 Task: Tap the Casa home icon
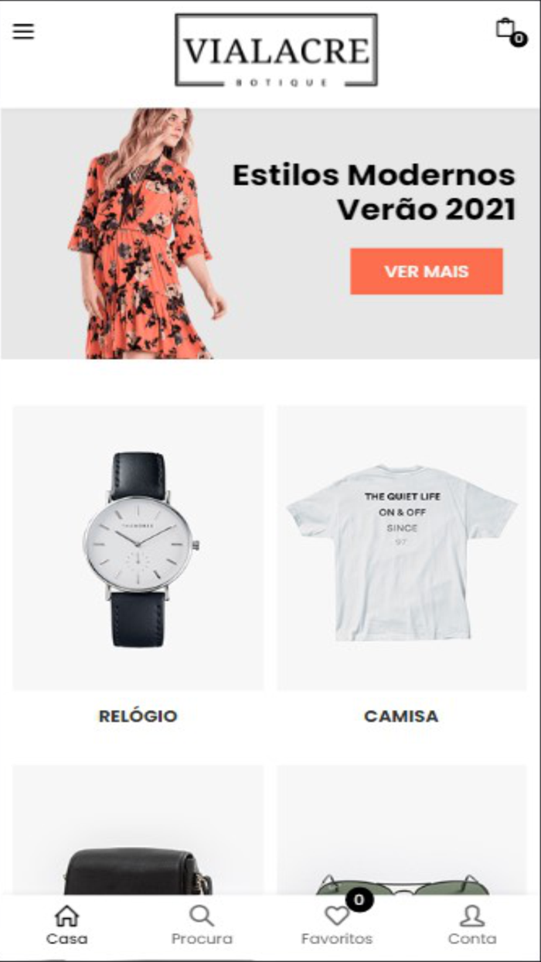(x=67, y=916)
